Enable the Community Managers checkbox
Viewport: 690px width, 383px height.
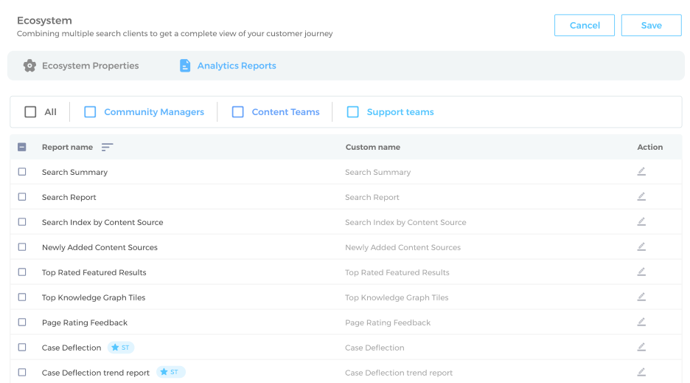[x=90, y=112]
